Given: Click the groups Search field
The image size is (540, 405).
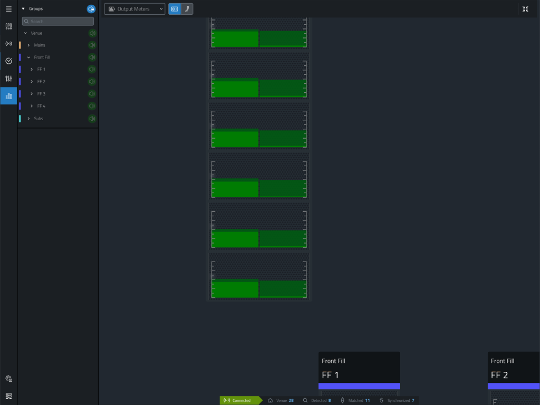Looking at the screenshot, I should tap(58, 22).
